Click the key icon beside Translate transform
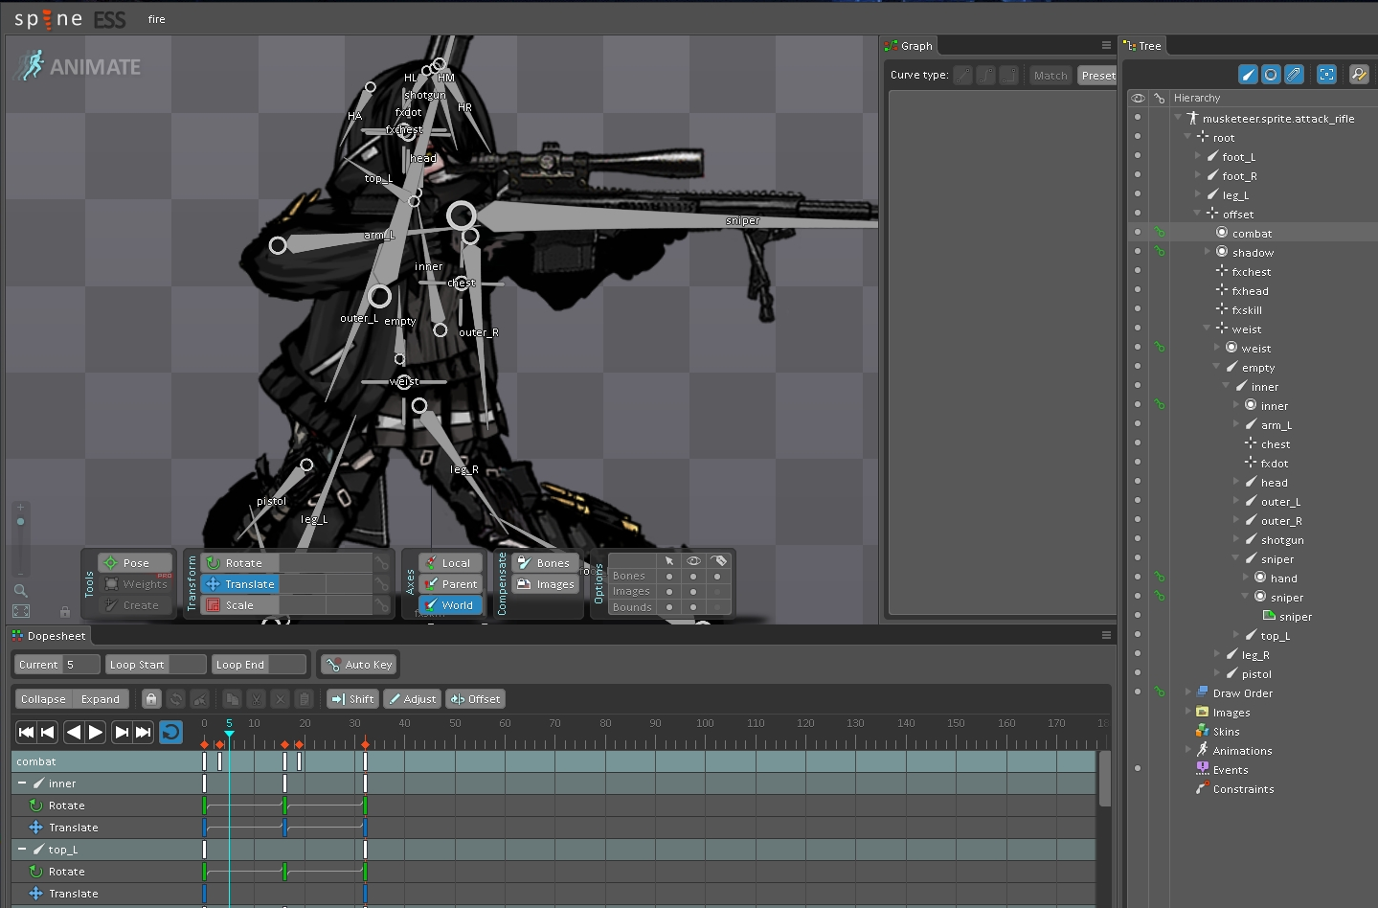Image resolution: width=1378 pixels, height=908 pixels. coord(382,584)
